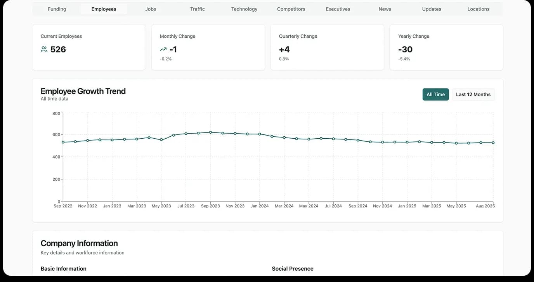Open the Jobs tab
The image size is (534, 282).
[151, 9]
